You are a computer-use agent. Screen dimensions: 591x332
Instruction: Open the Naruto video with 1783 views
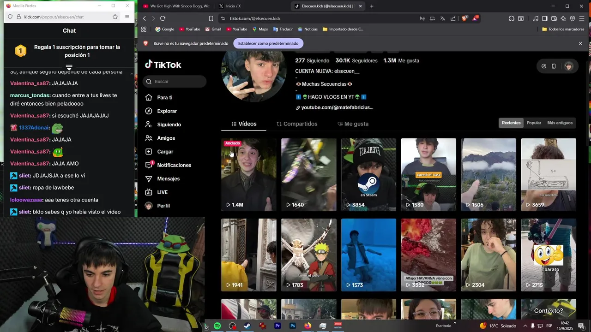(x=309, y=255)
